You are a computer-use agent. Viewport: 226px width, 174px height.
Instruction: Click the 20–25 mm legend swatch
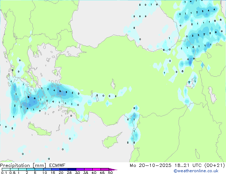pyautogui.click(x=64, y=169)
